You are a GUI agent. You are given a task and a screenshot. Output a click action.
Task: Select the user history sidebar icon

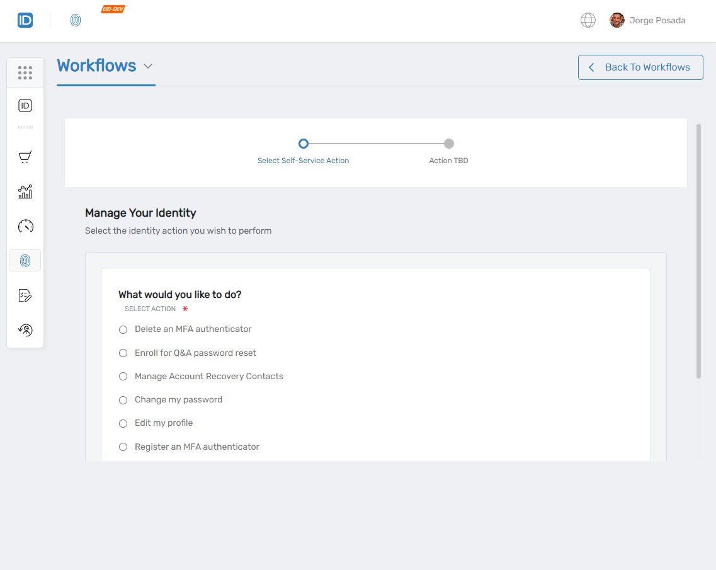25,329
